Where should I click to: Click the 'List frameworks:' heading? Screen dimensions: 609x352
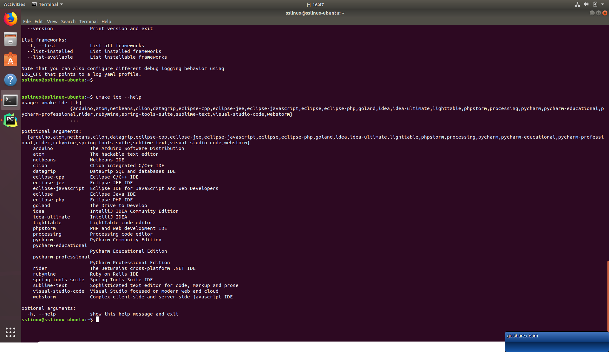[x=44, y=40]
